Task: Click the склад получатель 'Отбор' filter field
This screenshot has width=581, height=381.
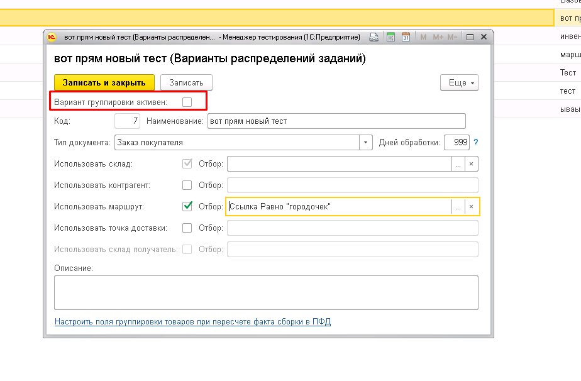Action: [x=353, y=250]
